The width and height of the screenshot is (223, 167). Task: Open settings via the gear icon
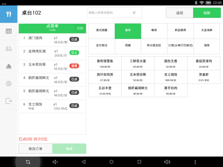(x=9, y=83)
